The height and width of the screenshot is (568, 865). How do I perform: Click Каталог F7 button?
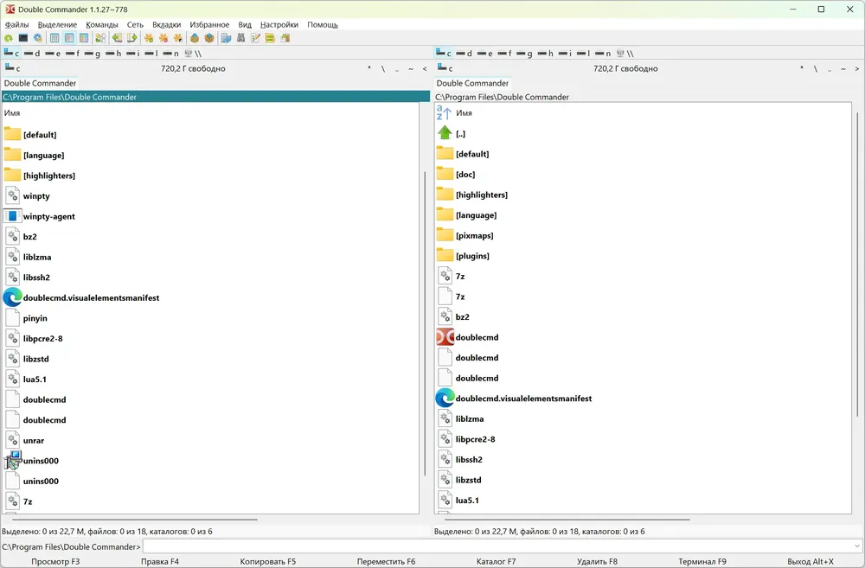(x=496, y=561)
